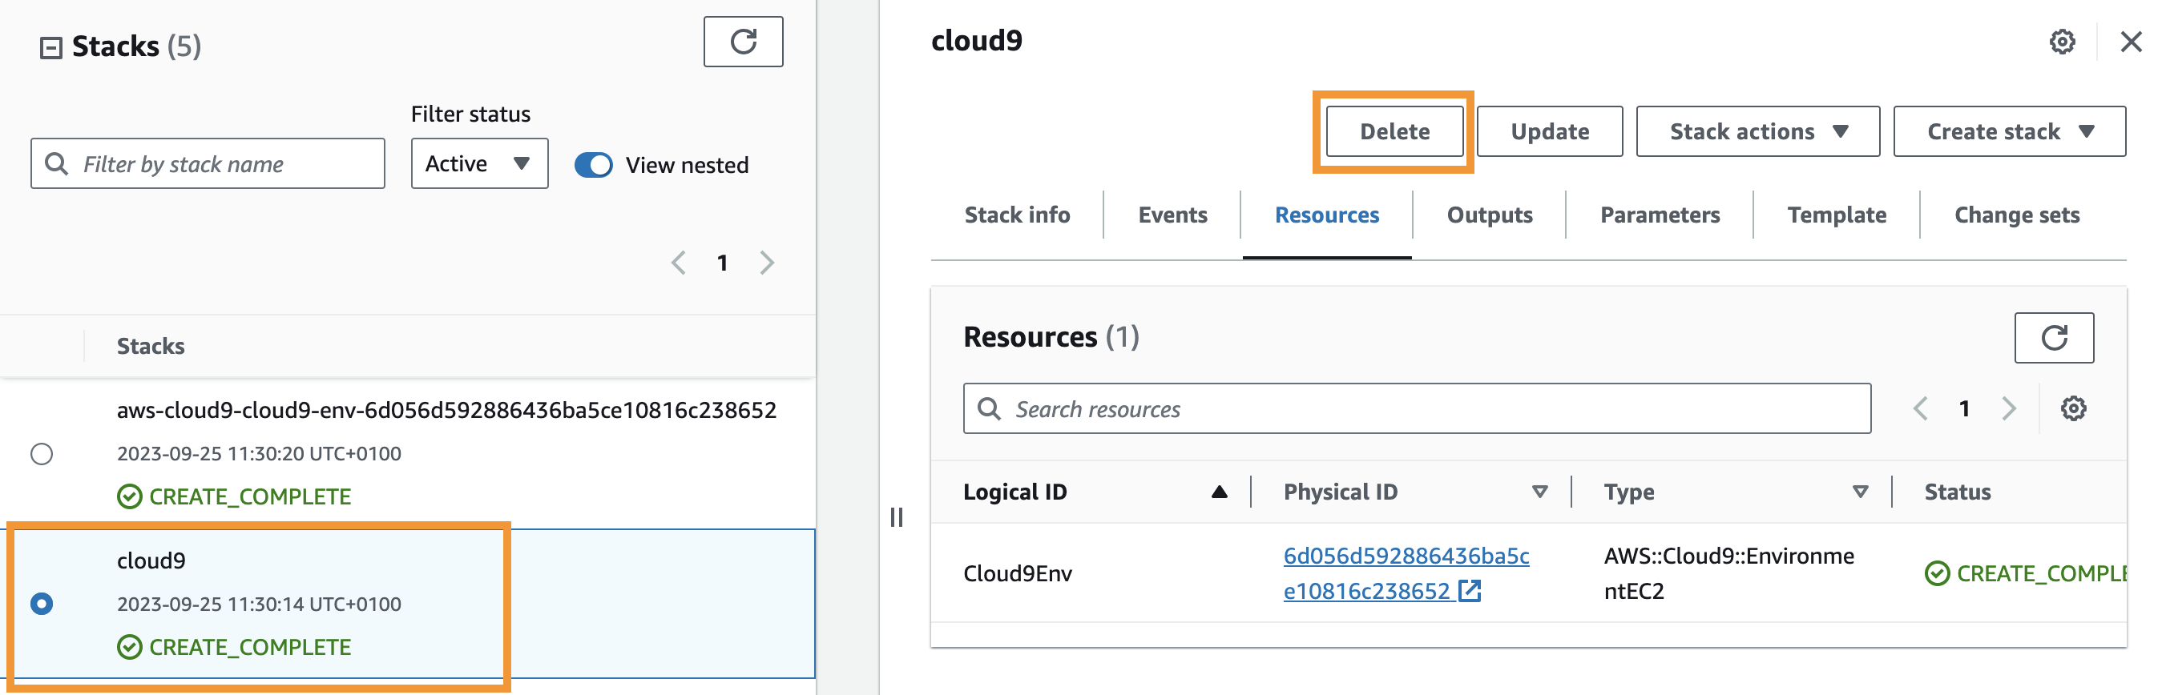The image size is (2162, 695).
Task: Select the cloud9 stack radio button
Action: (42, 604)
